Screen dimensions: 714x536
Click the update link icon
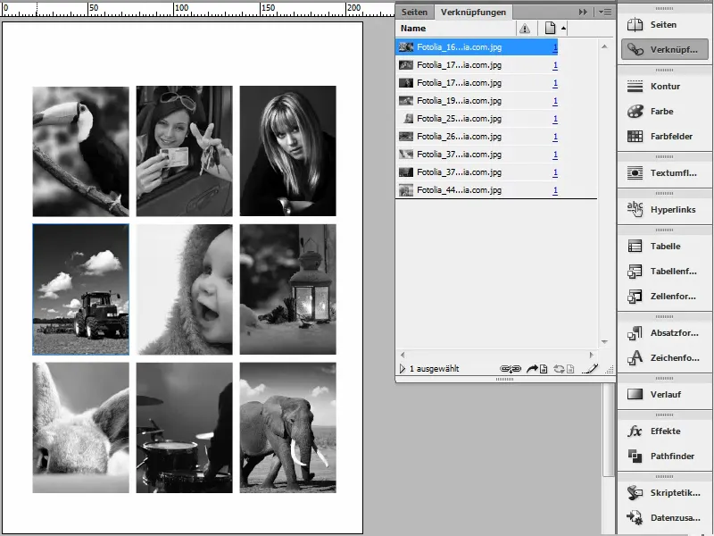tap(564, 369)
